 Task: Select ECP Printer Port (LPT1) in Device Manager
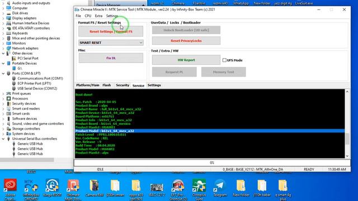point(34,83)
